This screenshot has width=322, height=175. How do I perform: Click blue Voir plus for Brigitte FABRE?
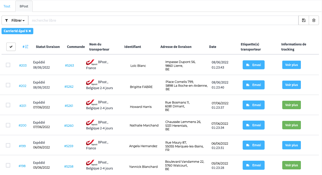pyautogui.click(x=291, y=85)
